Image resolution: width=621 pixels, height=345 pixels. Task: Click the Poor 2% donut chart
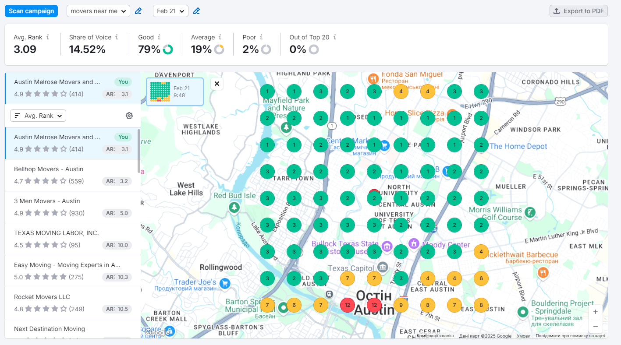266,49
